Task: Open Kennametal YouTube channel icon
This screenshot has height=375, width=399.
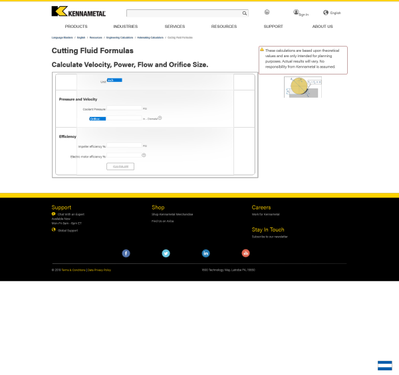Action: (x=245, y=253)
